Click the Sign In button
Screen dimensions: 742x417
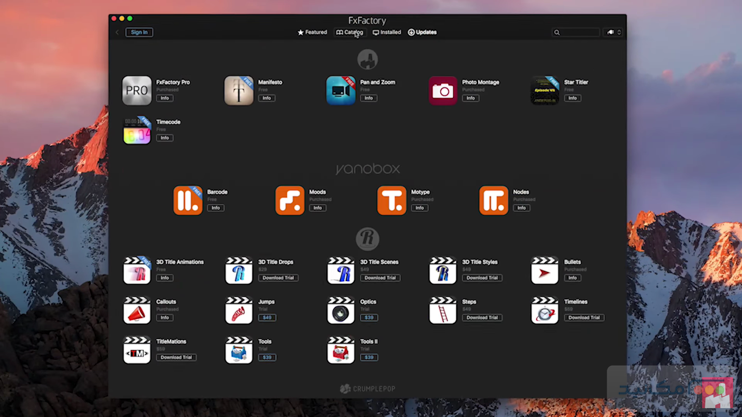[139, 32]
